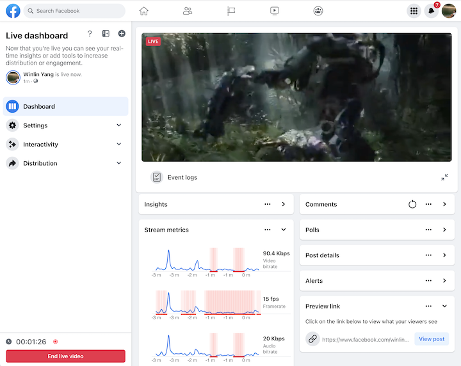Collapse the video preview with arrows icon
The height and width of the screenshot is (366, 461).
[444, 177]
